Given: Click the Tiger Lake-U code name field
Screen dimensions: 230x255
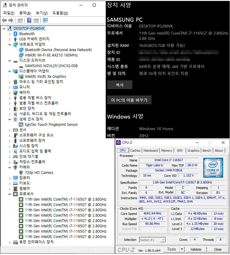Looking at the screenshot, I should [154, 166].
